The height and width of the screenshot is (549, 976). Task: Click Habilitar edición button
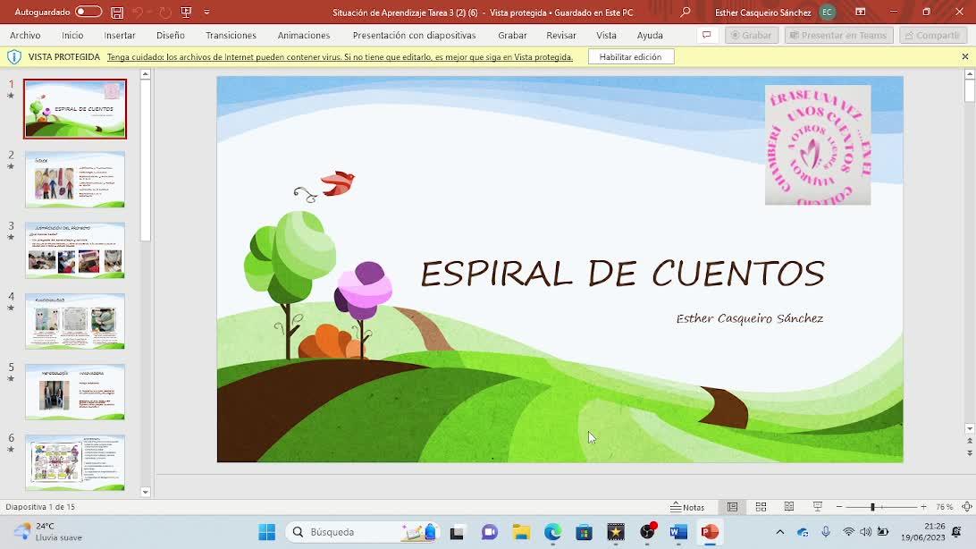point(630,56)
